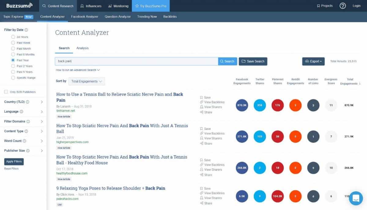Open the Influencers menu
The width and height of the screenshot is (367, 210).
tap(91, 6)
